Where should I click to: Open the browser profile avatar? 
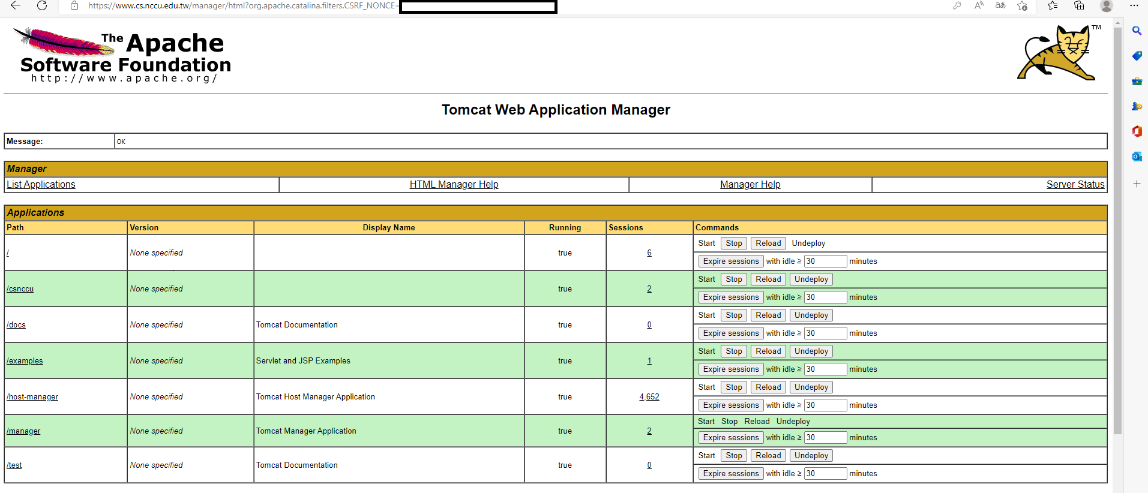(1107, 5)
